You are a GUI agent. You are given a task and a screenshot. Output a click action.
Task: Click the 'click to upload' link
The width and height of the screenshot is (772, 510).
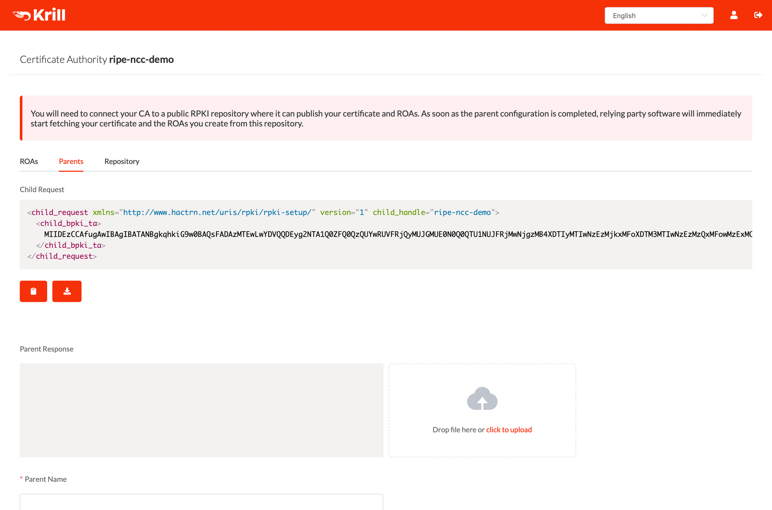(509, 430)
